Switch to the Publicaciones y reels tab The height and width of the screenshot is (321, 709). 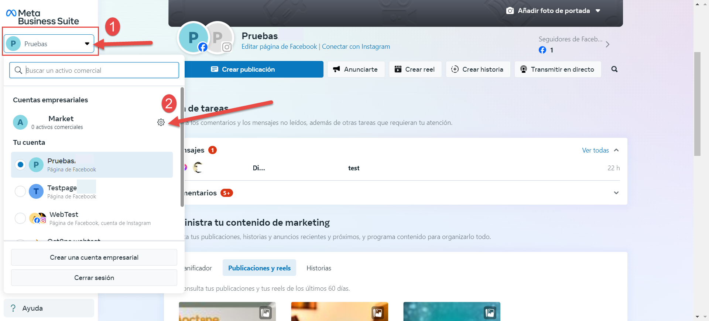259,268
